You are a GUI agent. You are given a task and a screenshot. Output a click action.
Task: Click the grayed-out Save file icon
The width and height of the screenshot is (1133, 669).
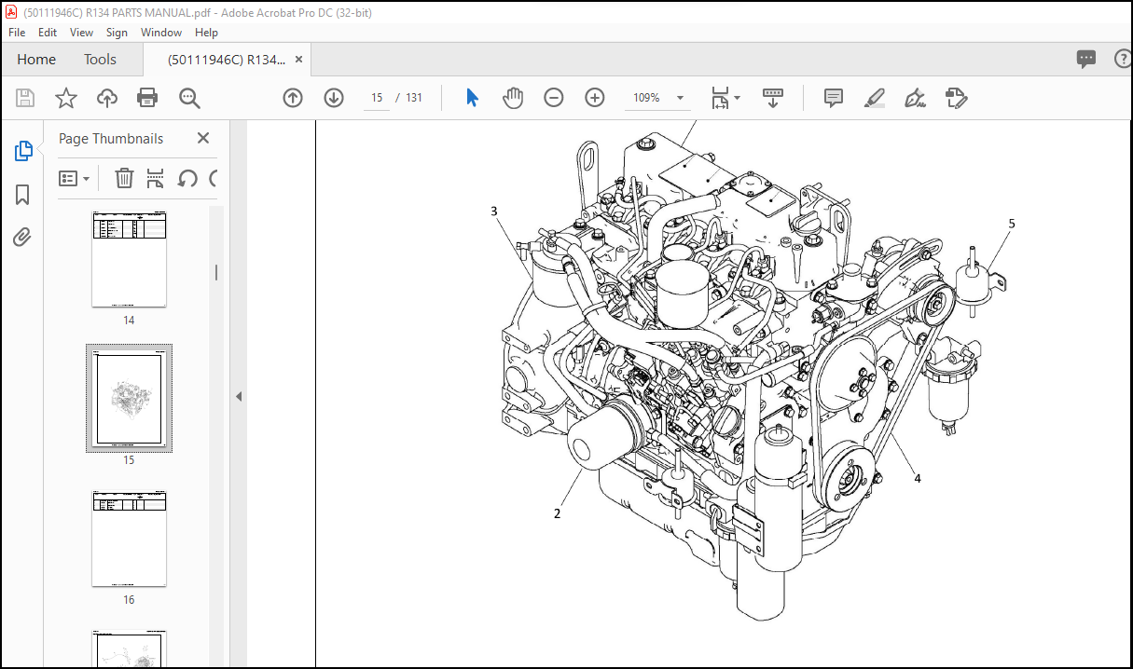pyautogui.click(x=25, y=98)
